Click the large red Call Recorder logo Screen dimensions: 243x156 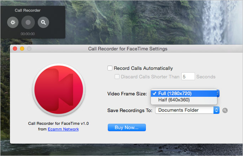point(59,90)
